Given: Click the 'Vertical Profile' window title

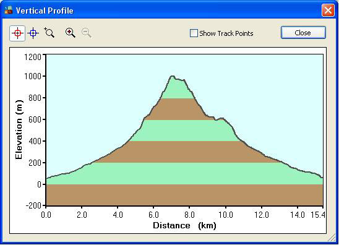Looking at the screenshot, I should [x=45, y=11].
